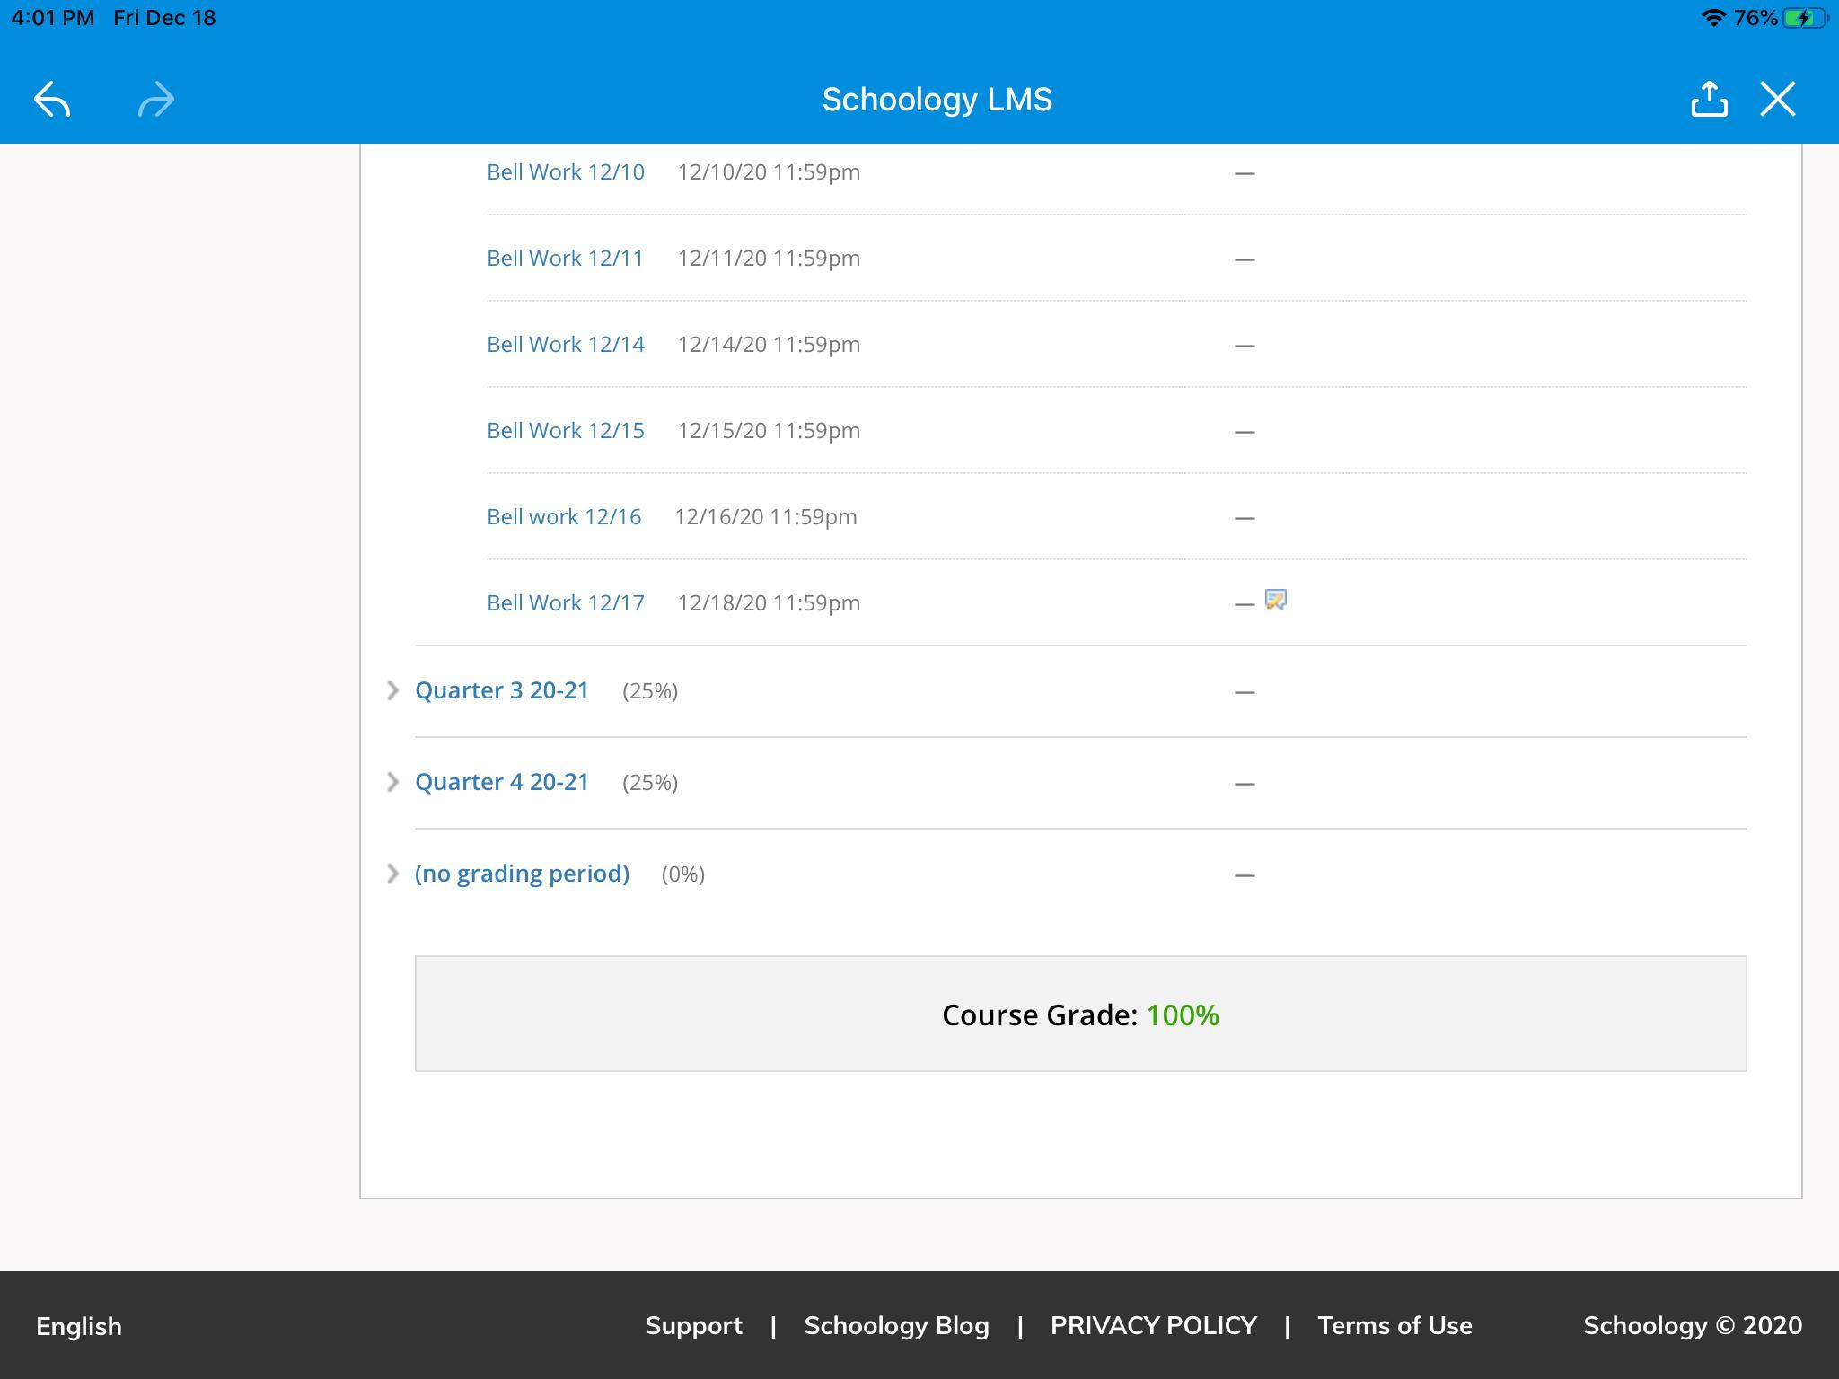Tap the share export icon

coord(1709,100)
